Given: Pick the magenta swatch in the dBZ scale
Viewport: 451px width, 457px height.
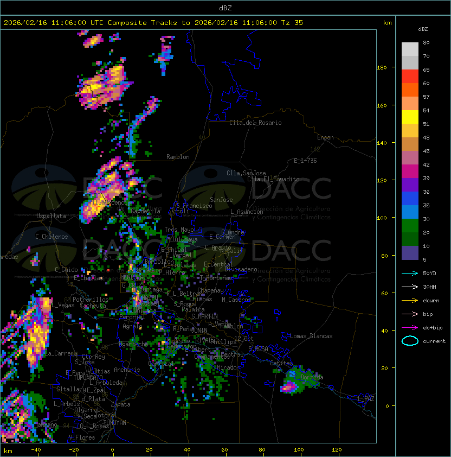Looking at the screenshot, I should [410, 171].
